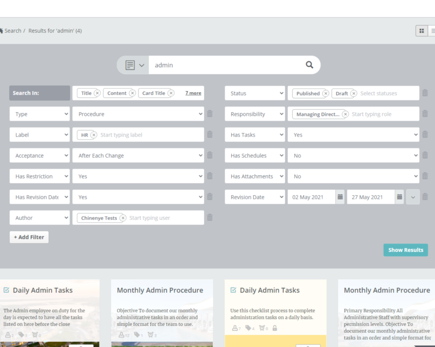Remove the Published status tag
The width and height of the screenshot is (435, 347).
coord(325,94)
